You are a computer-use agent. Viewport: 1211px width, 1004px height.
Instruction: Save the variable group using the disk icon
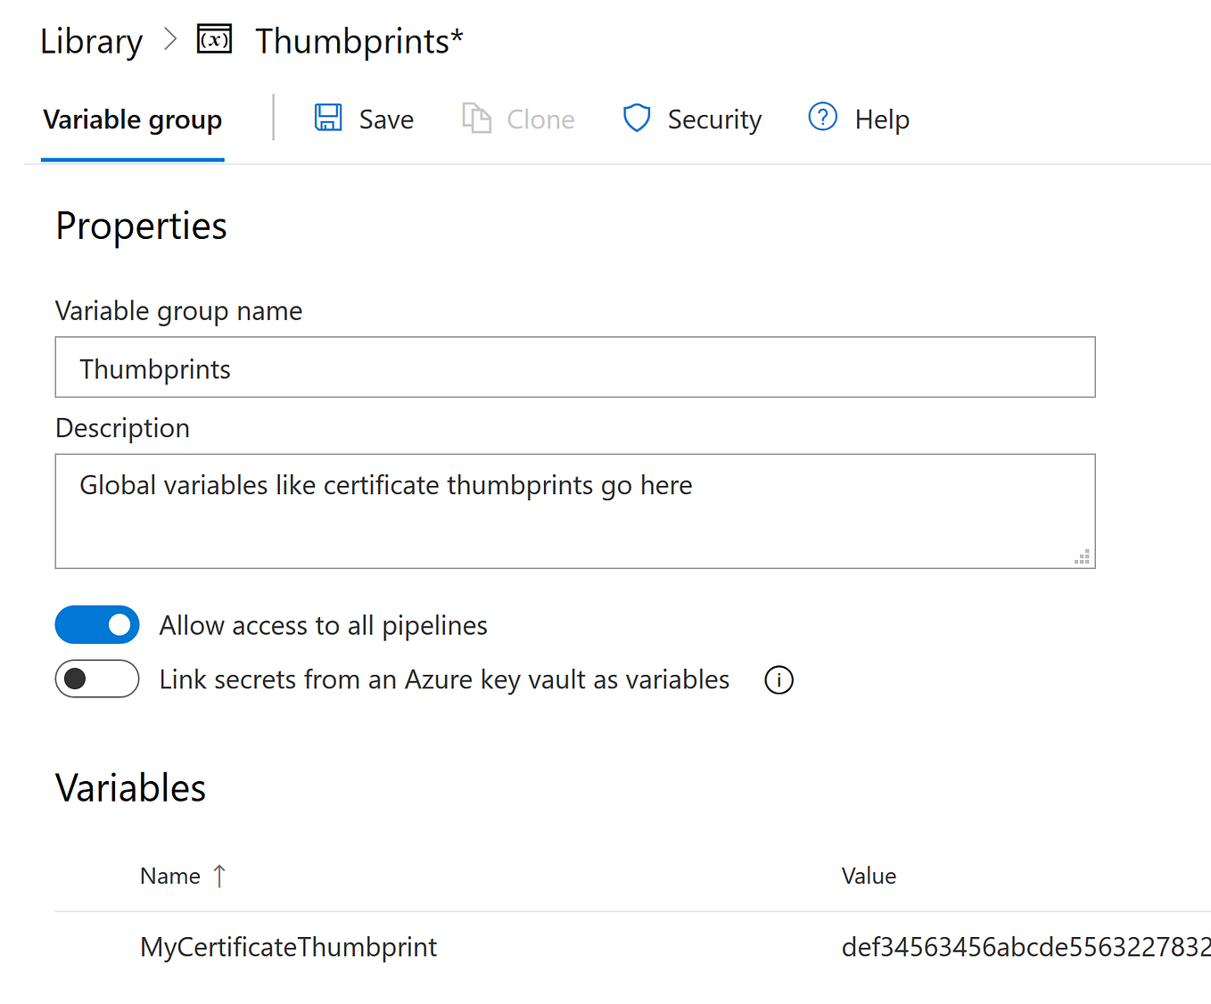pyautogui.click(x=328, y=118)
